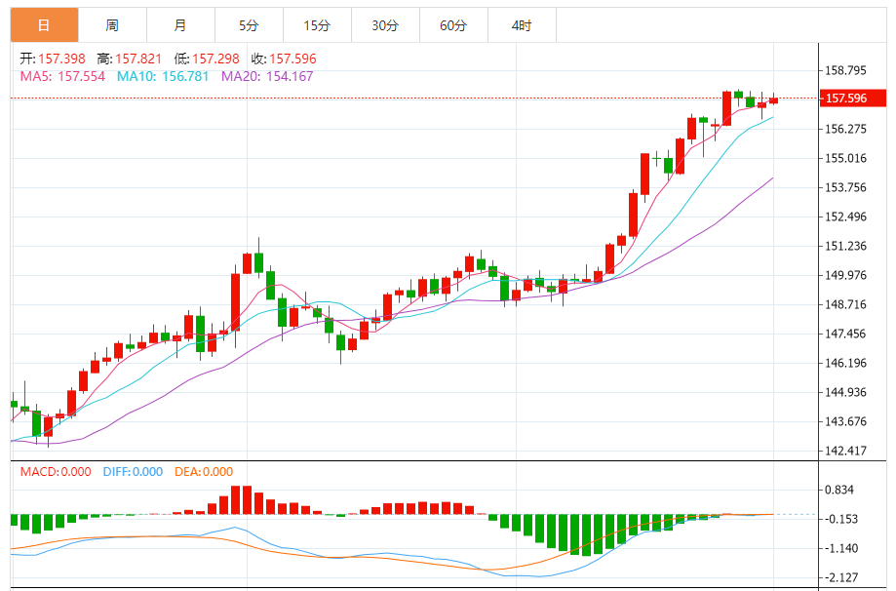
Task: Open the 60分 timeframe tab
Action: 453,25
